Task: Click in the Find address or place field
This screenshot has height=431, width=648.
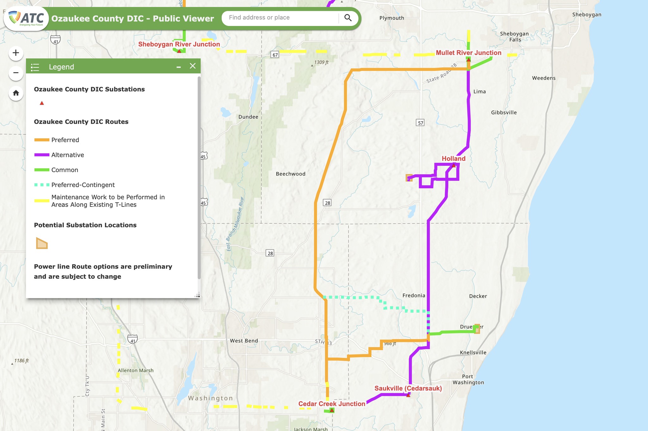Action: (280, 18)
